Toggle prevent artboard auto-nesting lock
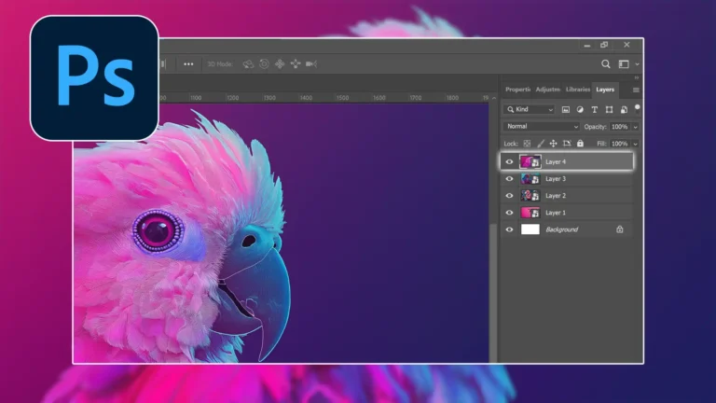This screenshot has width=716, height=403. (567, 144)
